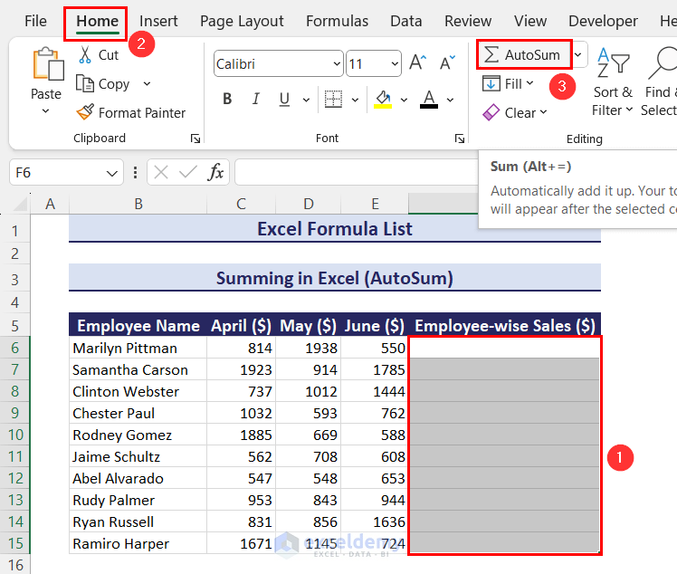Click the Clear eraser icon
Viewport: 677px width, 574px height.
pos(491,112)
